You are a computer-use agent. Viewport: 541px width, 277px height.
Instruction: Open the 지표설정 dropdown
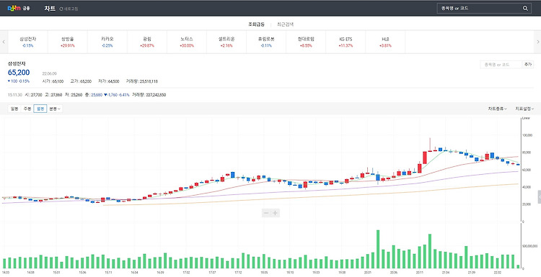[x=524, y=109]
